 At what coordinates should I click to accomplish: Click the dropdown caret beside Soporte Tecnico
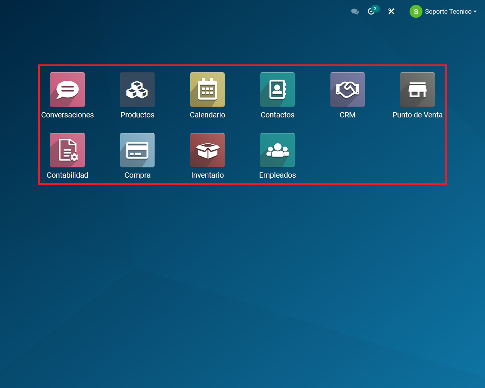[x=475, y=12]
